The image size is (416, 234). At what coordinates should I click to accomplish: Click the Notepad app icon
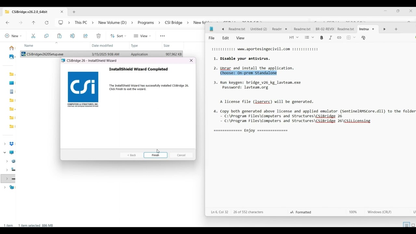coord(211,29)
